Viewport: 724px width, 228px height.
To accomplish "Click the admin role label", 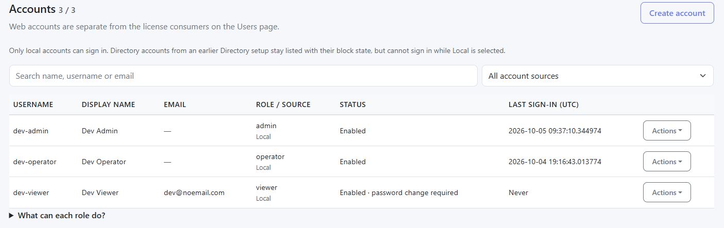I will (x=266, y=126).
